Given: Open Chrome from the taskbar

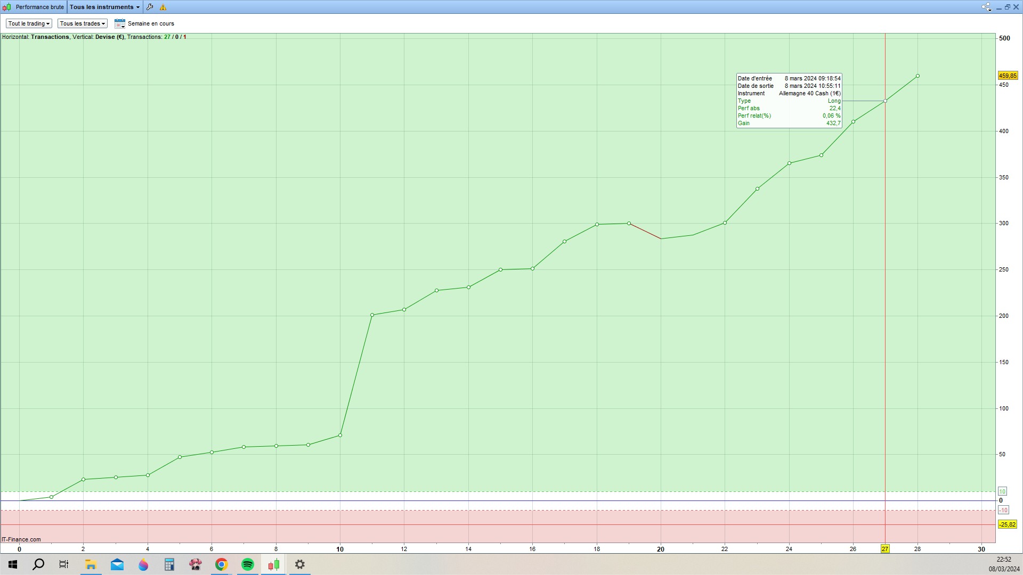Looking at the screenshot, I should pos(221,564).
